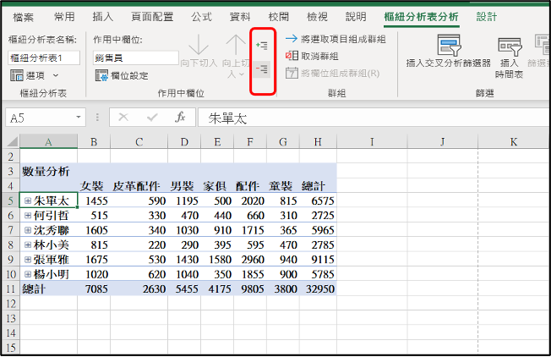Click the 作用中欄位 input showing 銷售員
Viewport: 551px width, 357px height.
click(136, 58)
